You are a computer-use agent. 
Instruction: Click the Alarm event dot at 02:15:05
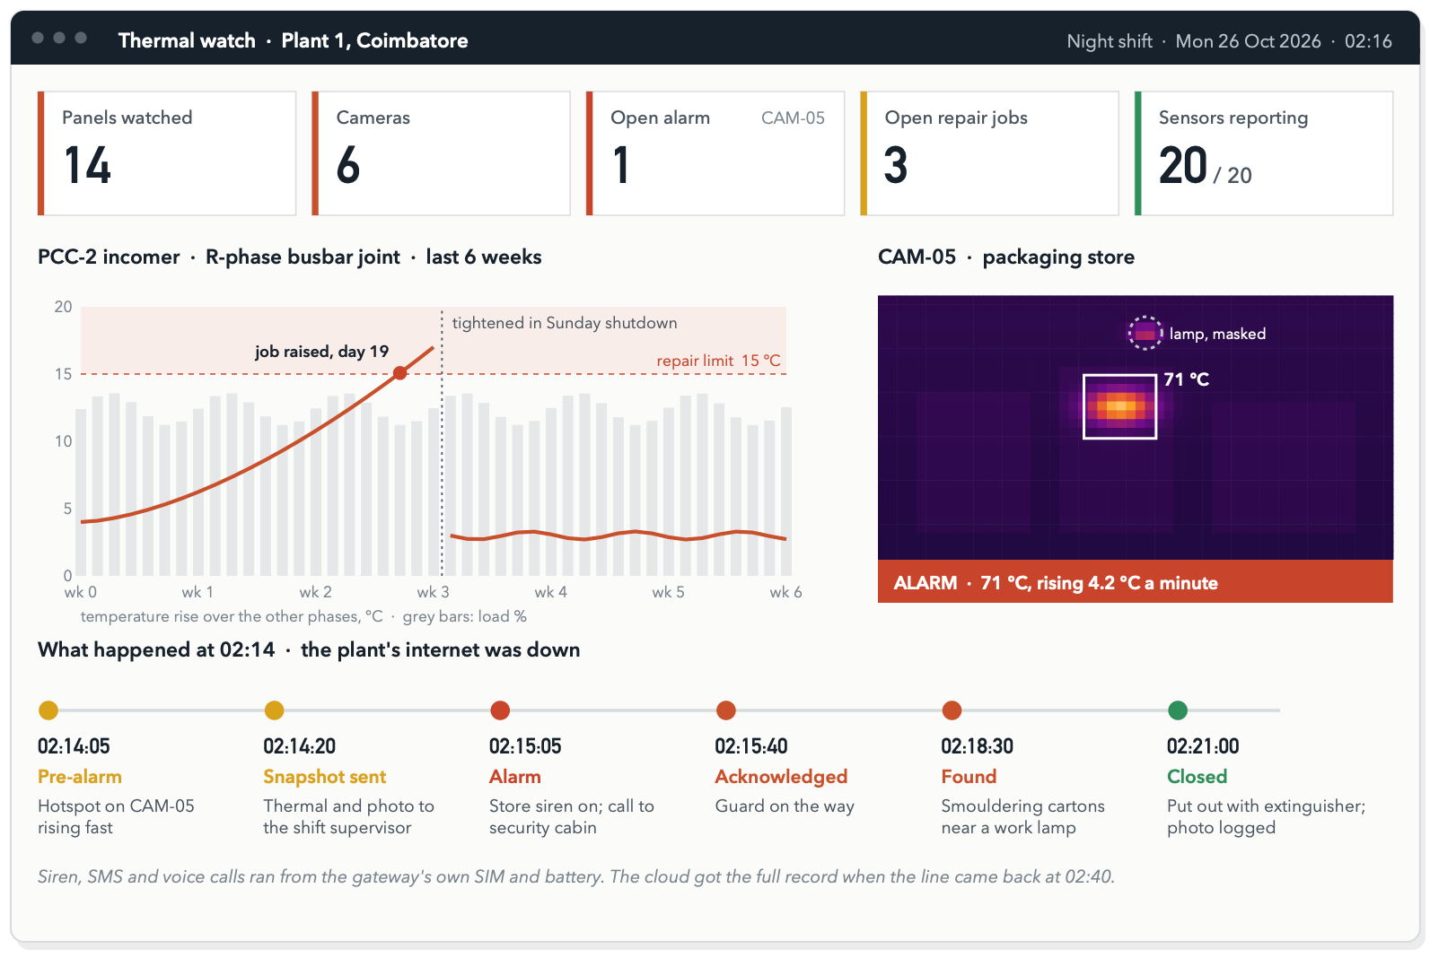tap(500, 710)
